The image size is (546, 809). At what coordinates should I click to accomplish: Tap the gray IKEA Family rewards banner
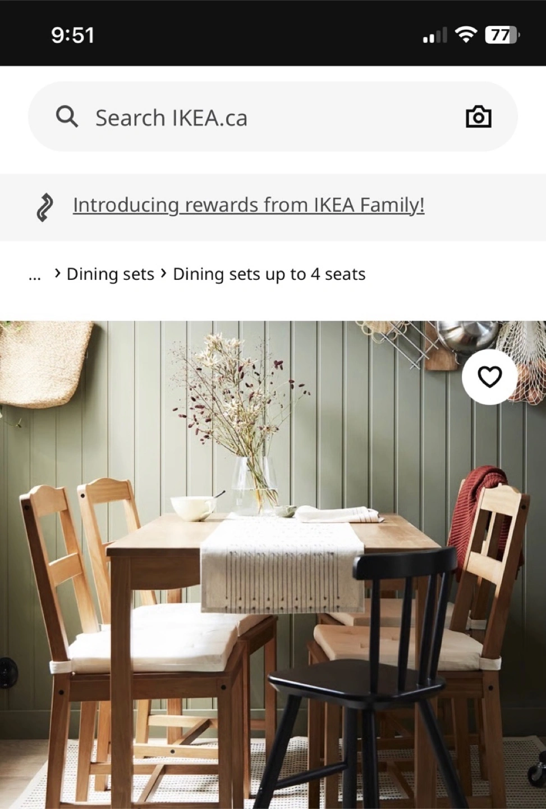[273, 207]
